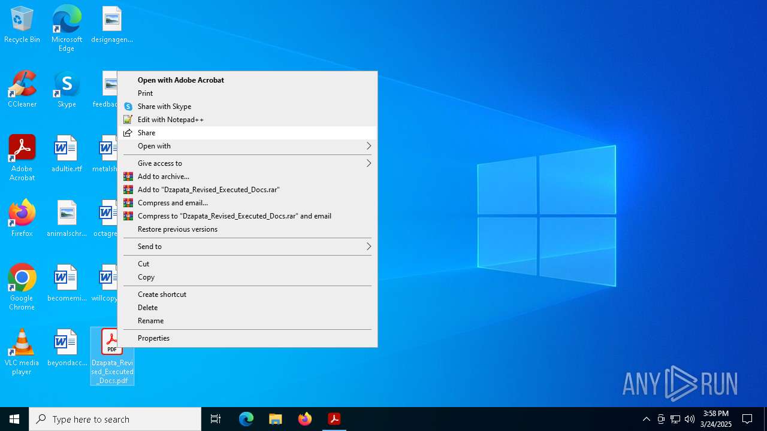Choose Share with Skype

click(247, 107)
